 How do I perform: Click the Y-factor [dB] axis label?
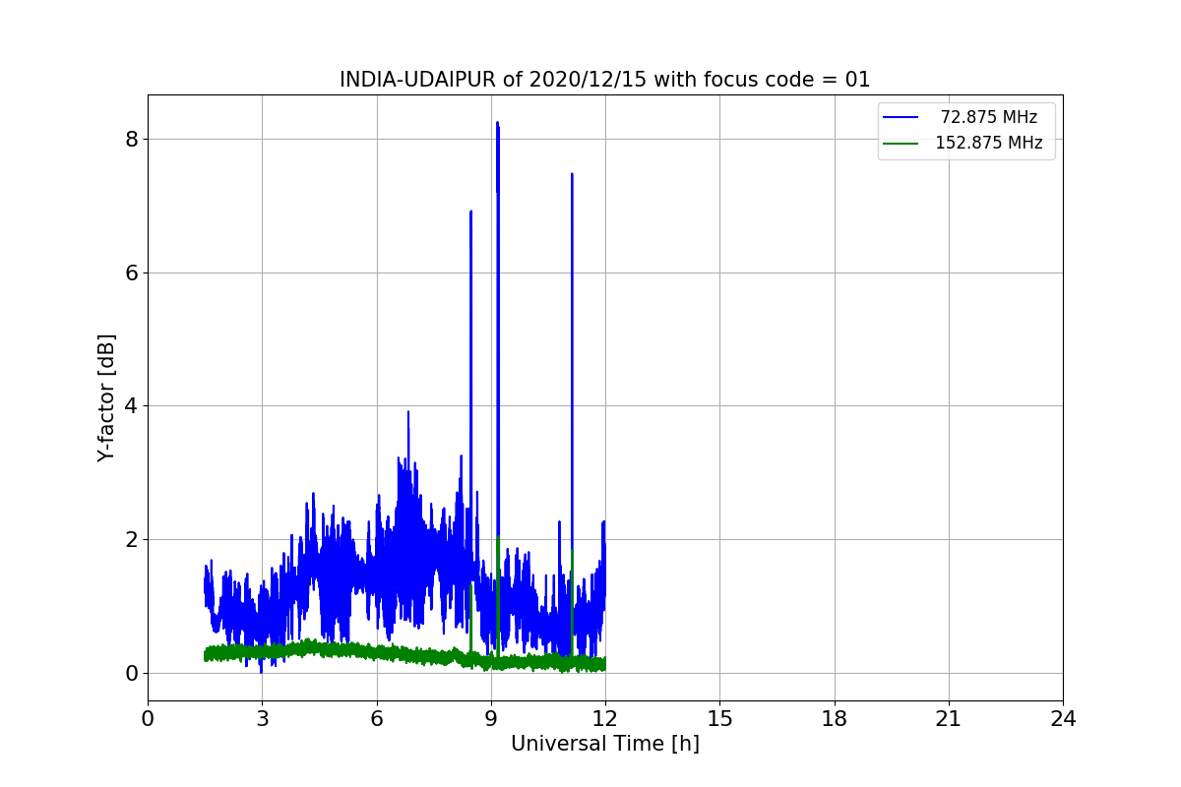[107, 397]
